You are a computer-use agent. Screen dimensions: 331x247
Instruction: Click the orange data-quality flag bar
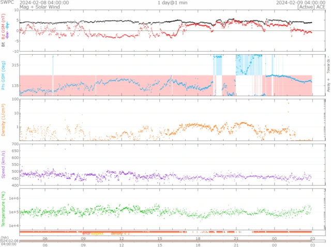(x=165, y=233)
